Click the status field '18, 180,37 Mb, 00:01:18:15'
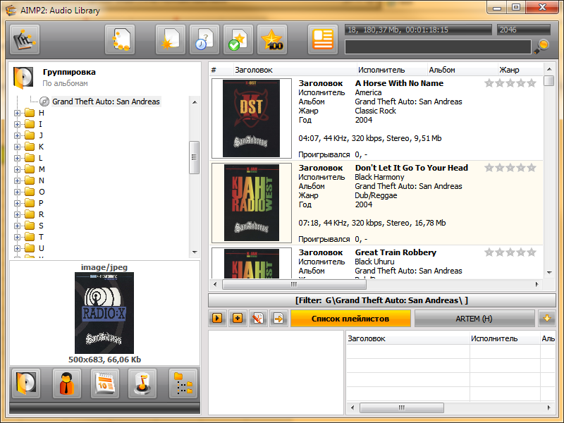The image size is (564, 423). point(418,30)
